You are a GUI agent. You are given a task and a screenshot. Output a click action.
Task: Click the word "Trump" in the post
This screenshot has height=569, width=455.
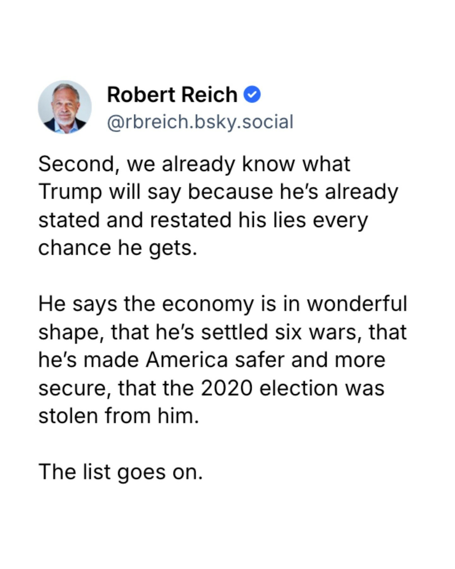point(70,192)
